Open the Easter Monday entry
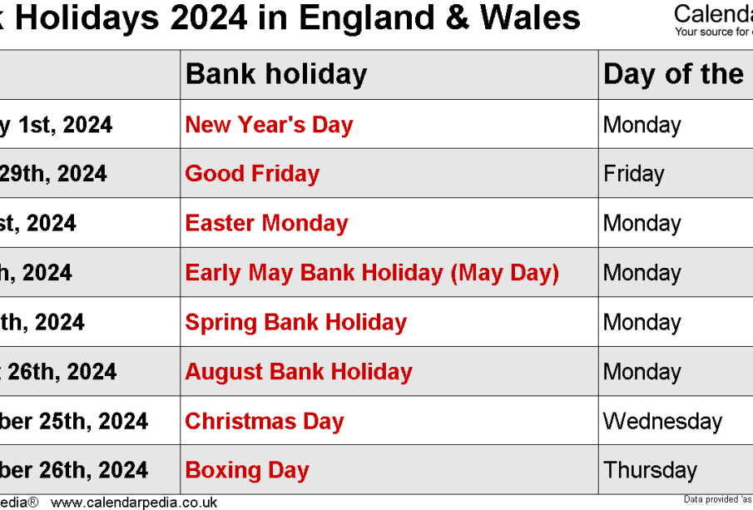Image resolution: width=753 pixels, height=510 pixels. tap(266, 223)
